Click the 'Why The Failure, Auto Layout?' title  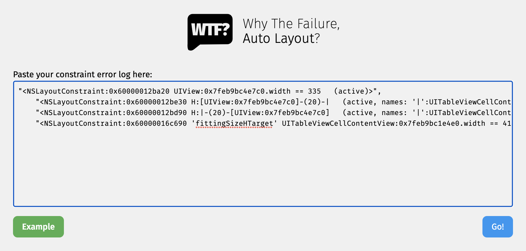[291, 31]
